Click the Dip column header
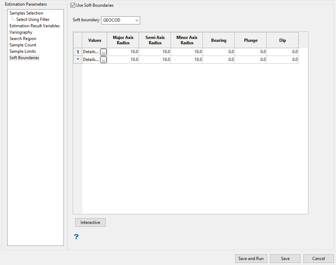 282,40
